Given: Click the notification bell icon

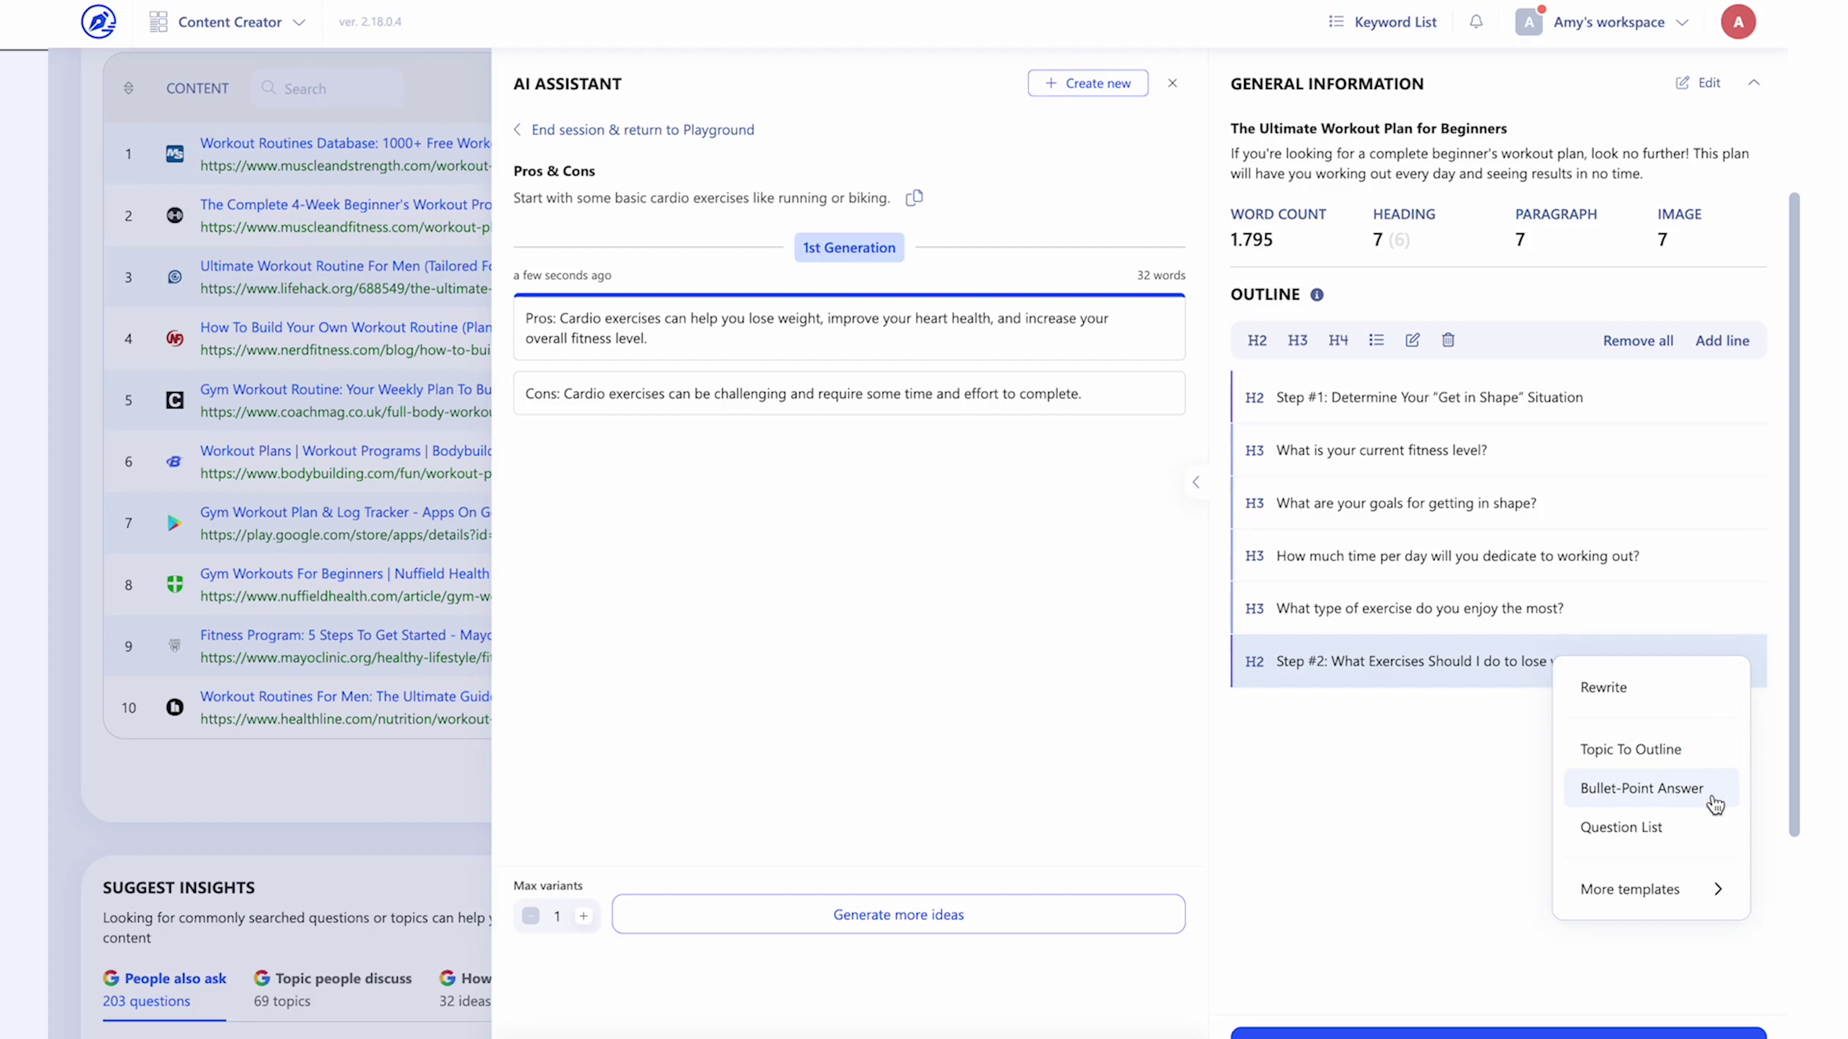Looking at the screenshot, I should [x=1476, y=22].
